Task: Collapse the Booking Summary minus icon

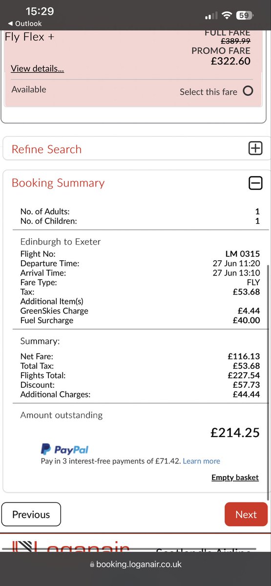Action: [255, 183]
